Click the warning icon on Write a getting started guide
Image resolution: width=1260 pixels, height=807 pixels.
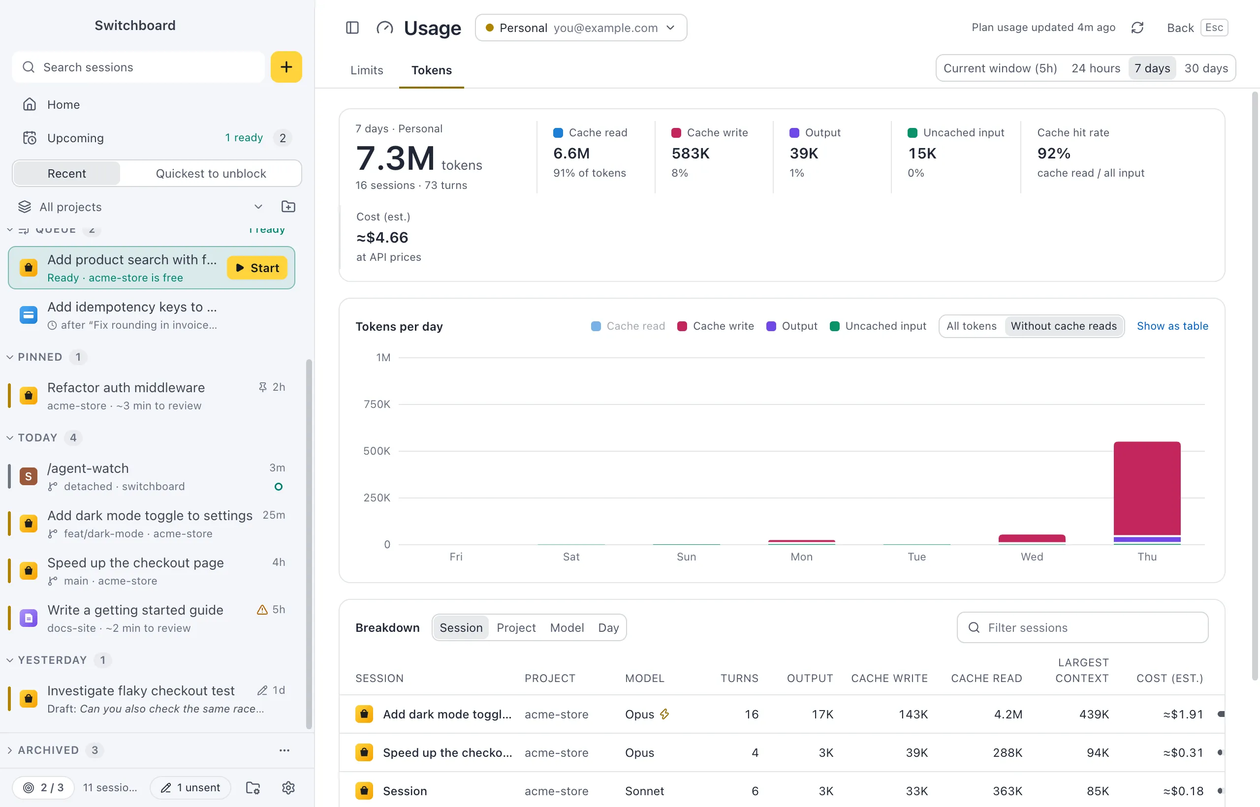point(262,610)
